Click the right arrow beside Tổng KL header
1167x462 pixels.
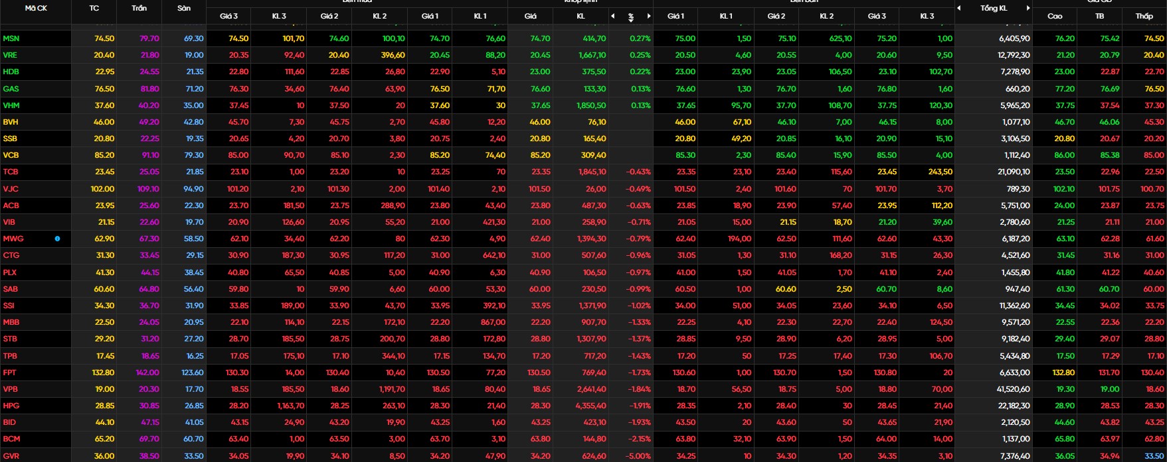coord(1028,8)
